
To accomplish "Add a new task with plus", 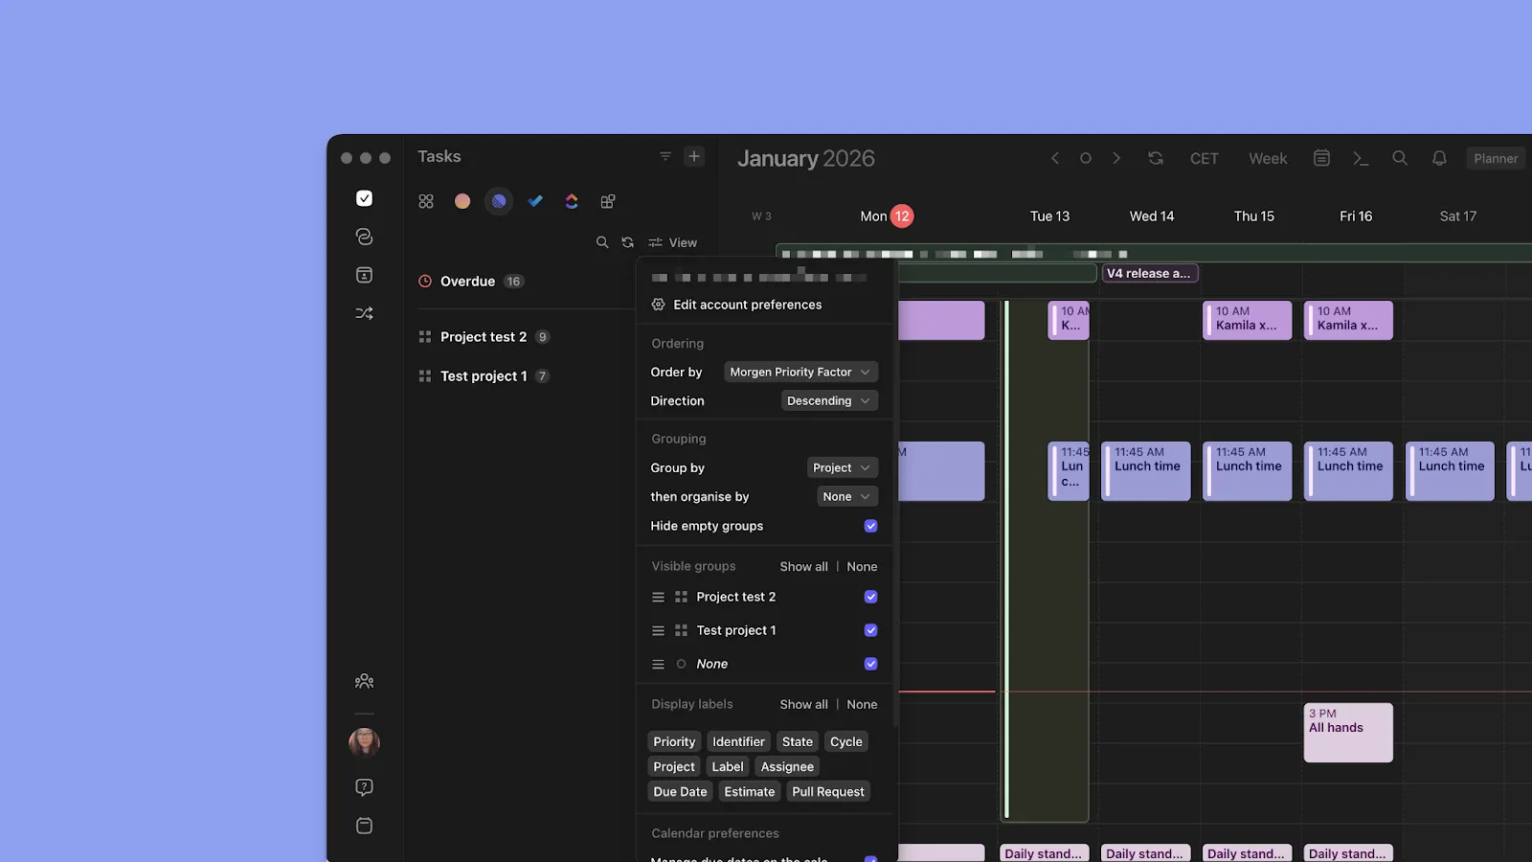I will (x=694, y=156).
